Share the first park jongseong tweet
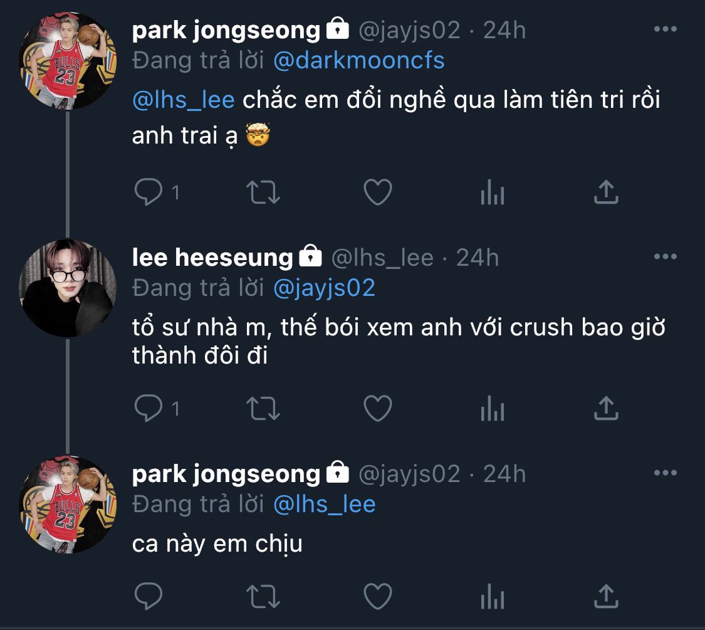Screen dimensions: 705x630 point(606,192)
